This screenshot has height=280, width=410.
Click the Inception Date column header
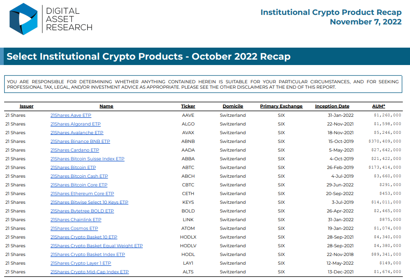332,106
